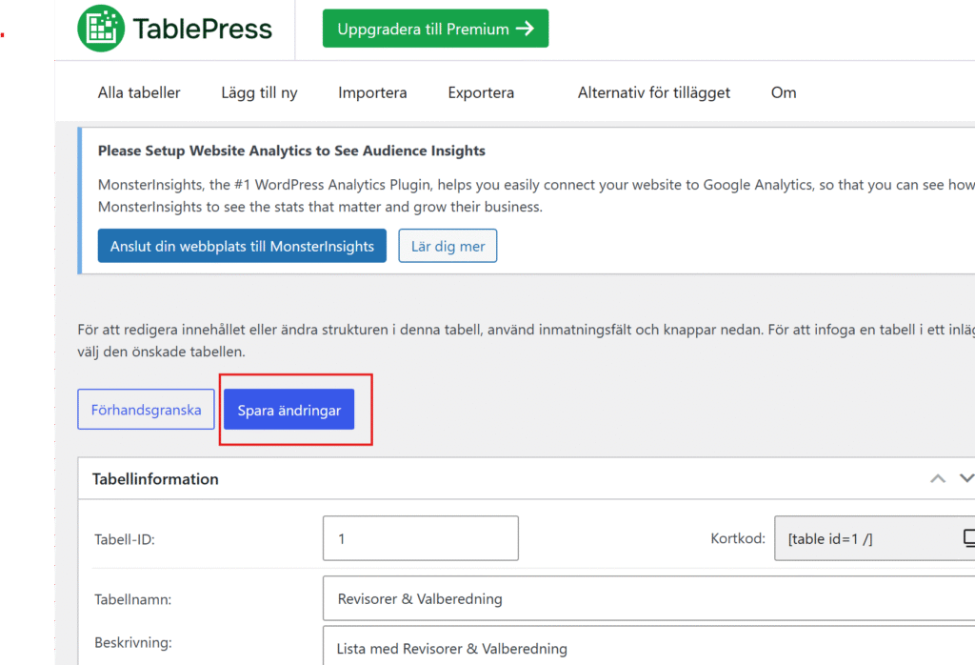
Task: Click the Kortkod: label
Action: point(738,538)
